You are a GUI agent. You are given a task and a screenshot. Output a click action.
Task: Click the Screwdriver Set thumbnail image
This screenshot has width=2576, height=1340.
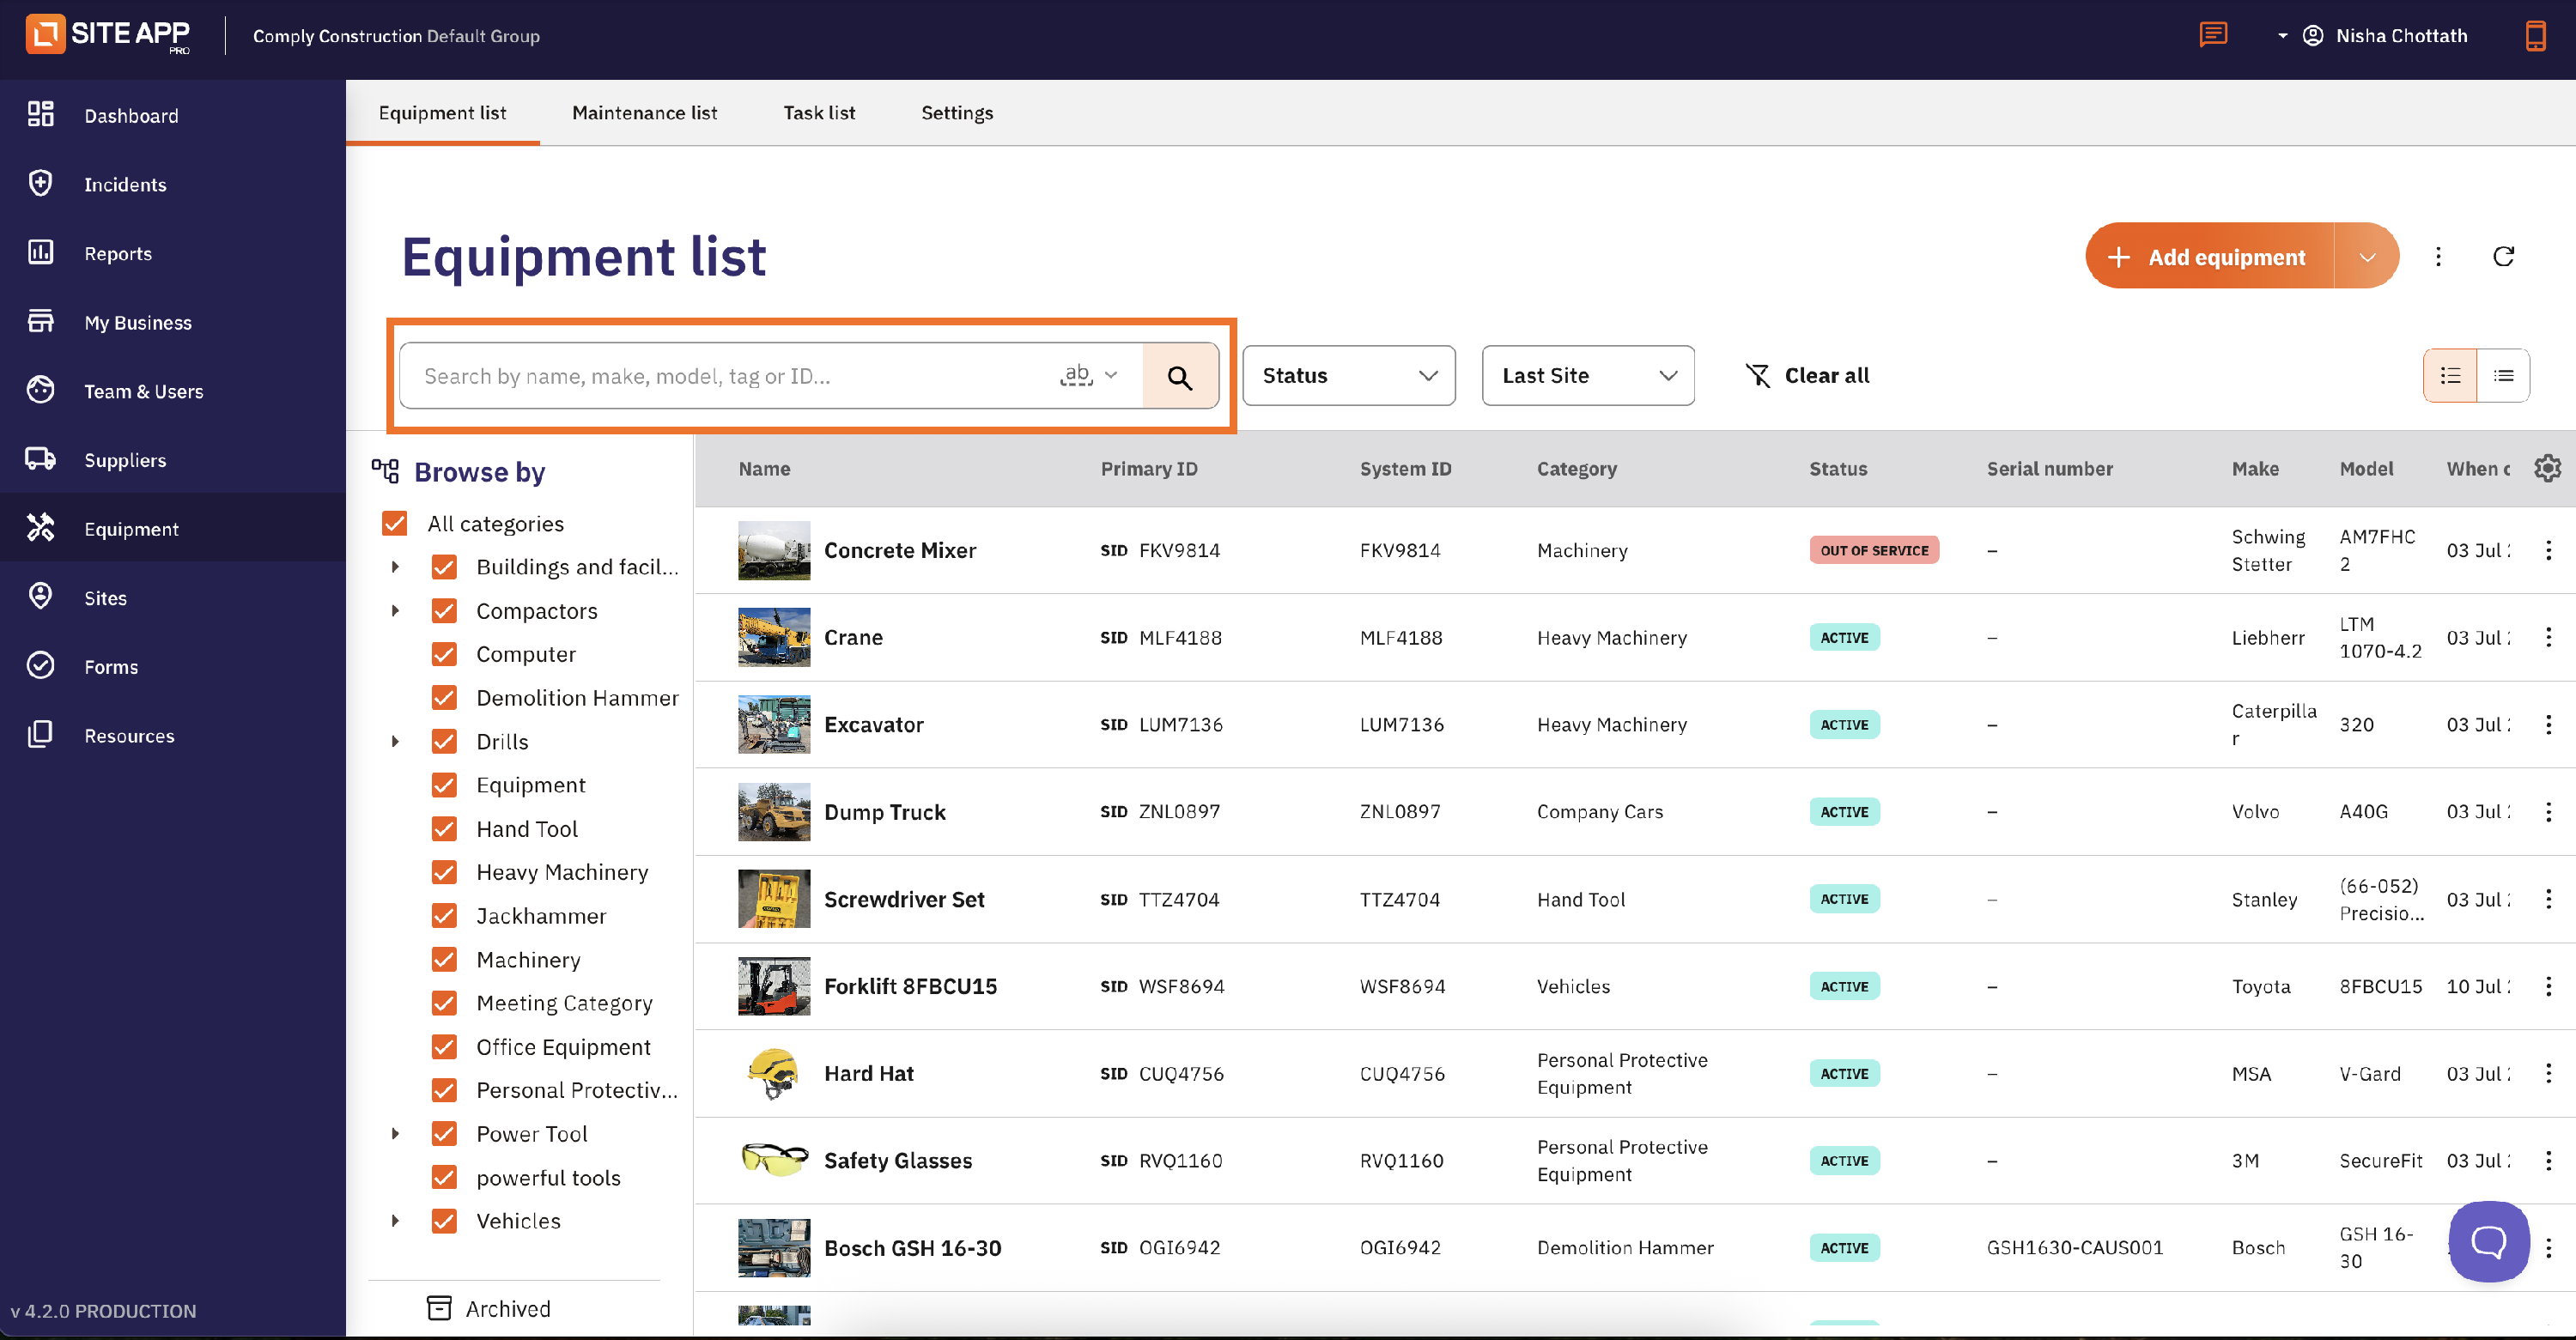[x=774, y=899]
